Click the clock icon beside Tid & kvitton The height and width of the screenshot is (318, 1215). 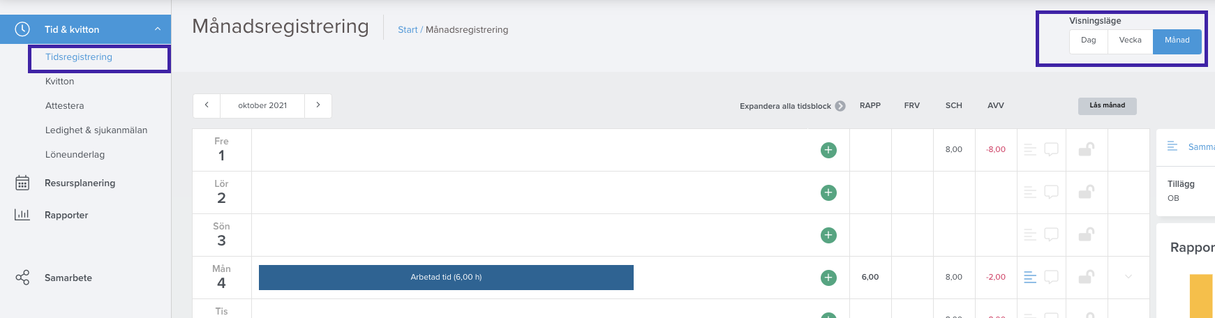click(x=22, y=29)
